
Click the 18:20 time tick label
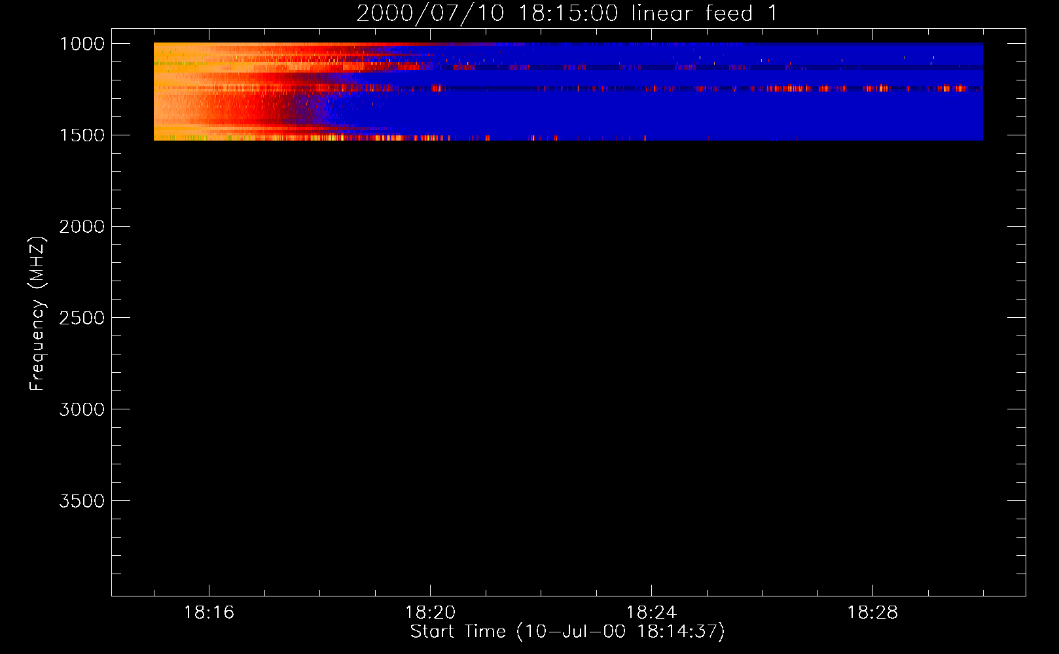(x=430, y=613)
